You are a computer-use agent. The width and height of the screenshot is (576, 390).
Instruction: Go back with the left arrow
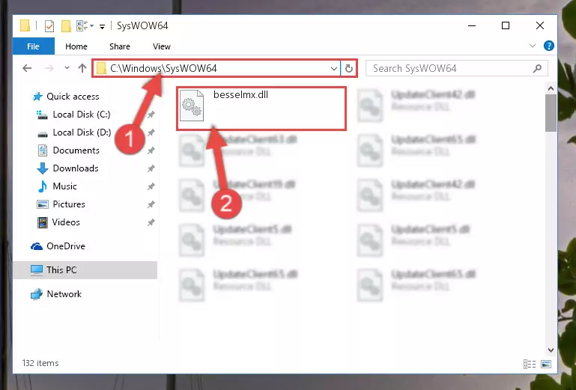(27, 68)
